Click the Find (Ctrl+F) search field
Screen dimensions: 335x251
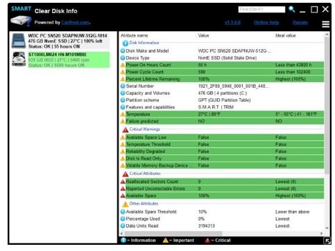click(261, 10)
